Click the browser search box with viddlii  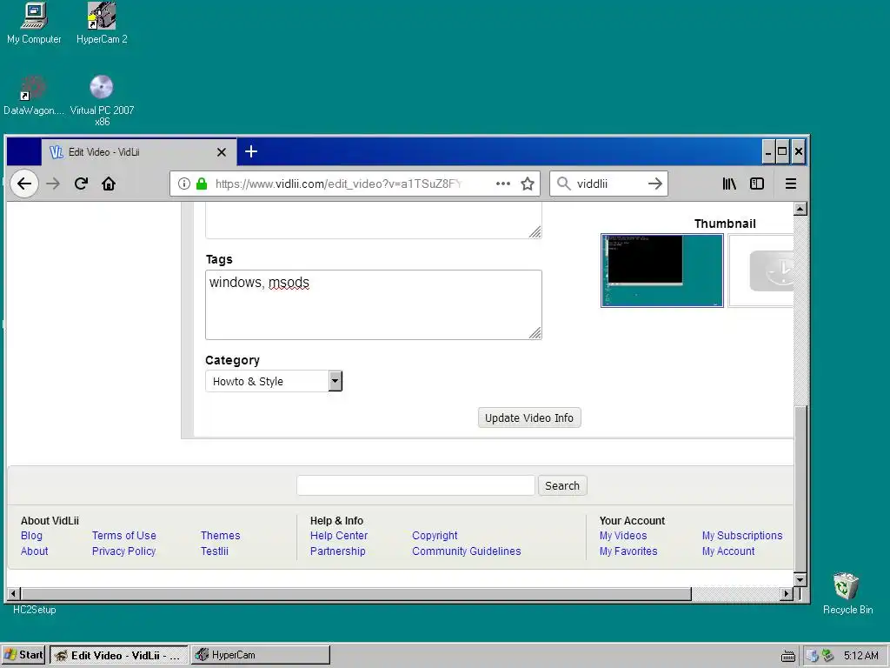pos(608,184)
